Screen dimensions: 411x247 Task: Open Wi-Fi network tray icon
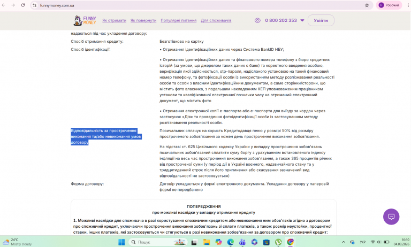point(372,242)
